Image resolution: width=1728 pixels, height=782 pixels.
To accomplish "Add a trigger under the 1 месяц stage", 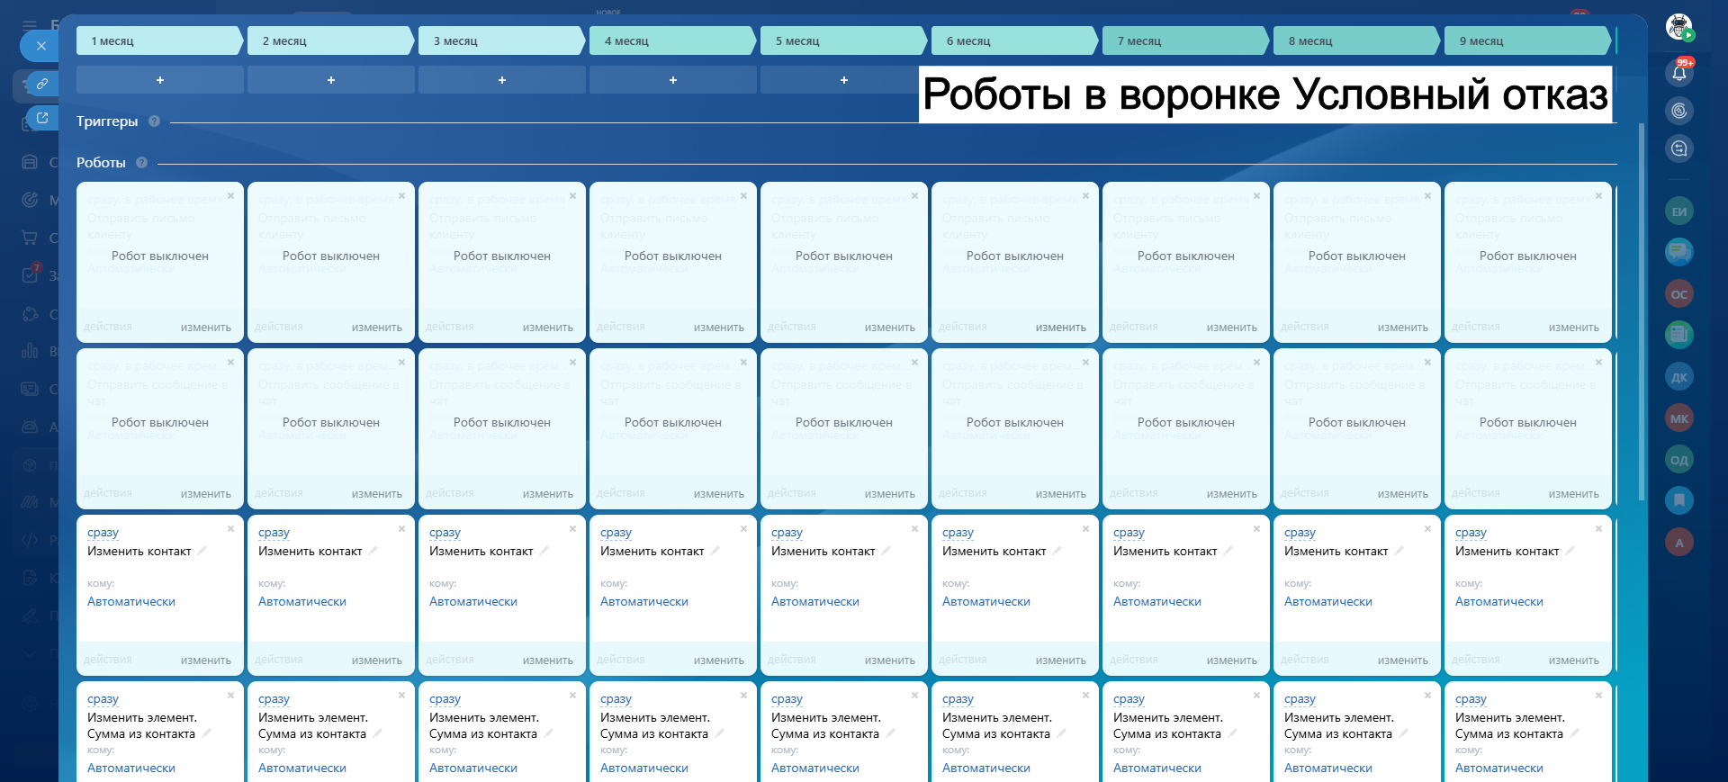I will [159, 80].
